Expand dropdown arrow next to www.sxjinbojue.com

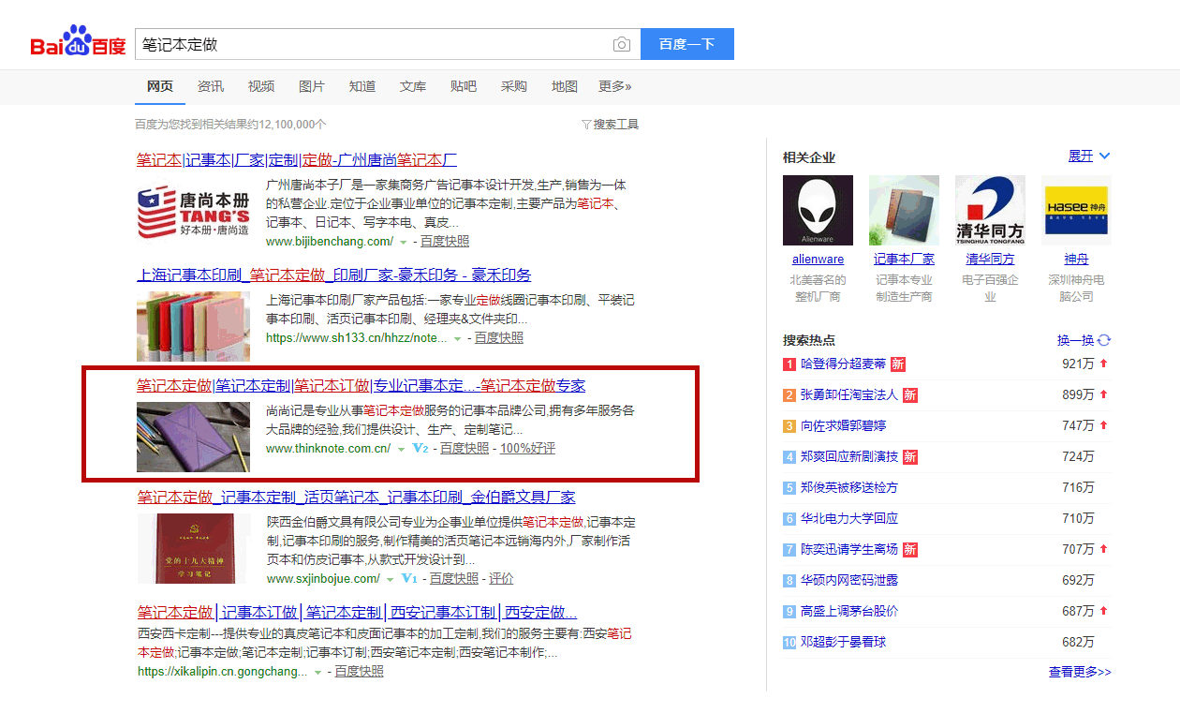[390, 579]
